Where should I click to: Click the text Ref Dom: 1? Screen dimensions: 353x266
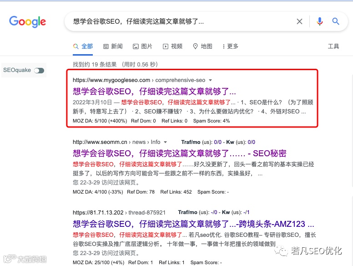coord(141,263)
